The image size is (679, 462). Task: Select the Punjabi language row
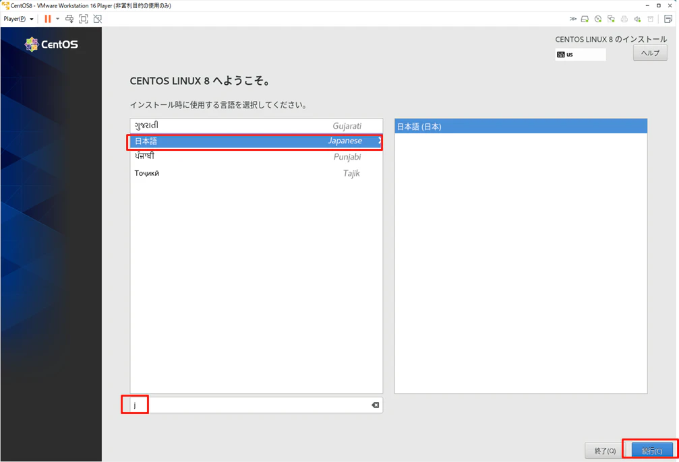256,157
